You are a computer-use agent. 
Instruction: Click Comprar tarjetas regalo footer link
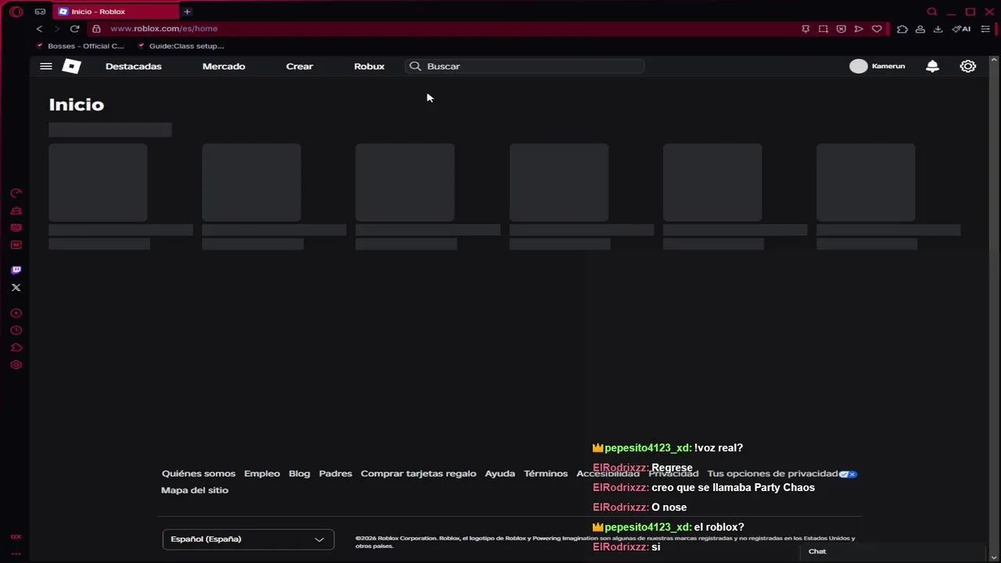[x=418, y=474]
